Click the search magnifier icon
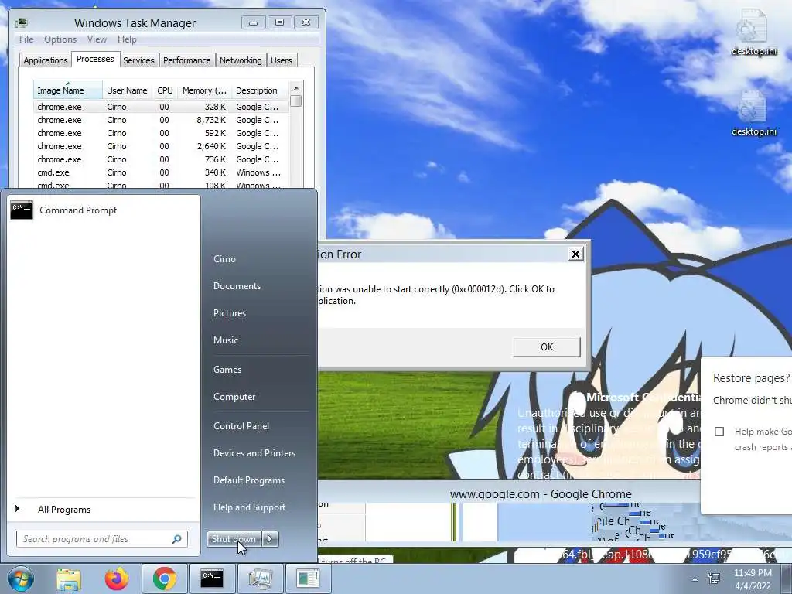792x594 pixels. click(177, 539)
